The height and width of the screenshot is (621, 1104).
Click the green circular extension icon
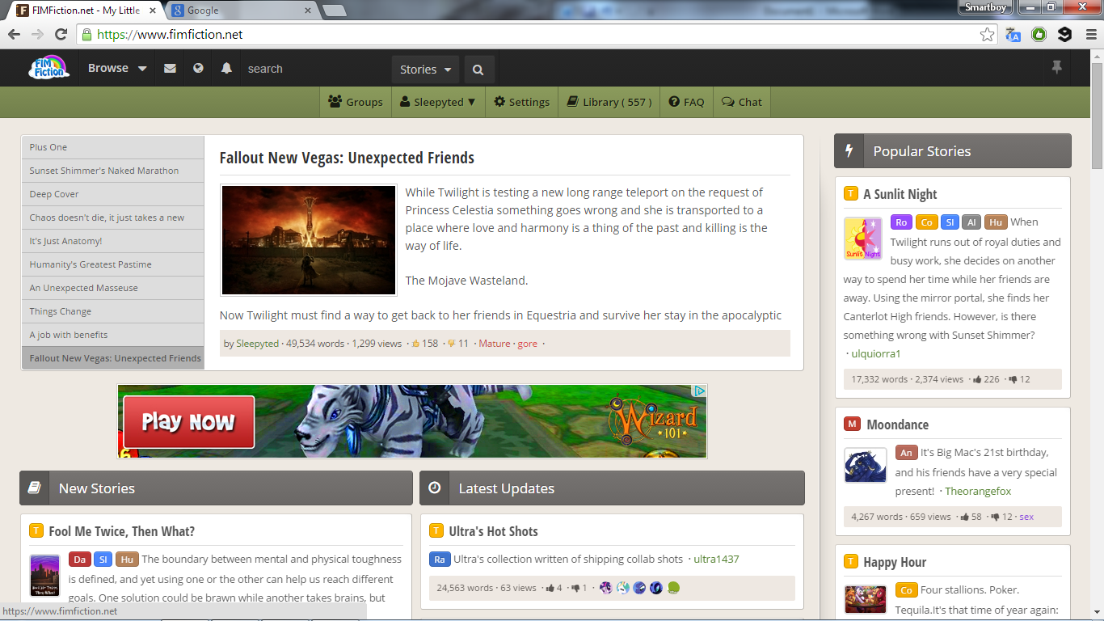point(1039,35)
